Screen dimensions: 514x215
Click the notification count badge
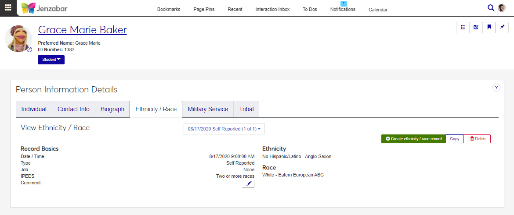click(344, 3)
